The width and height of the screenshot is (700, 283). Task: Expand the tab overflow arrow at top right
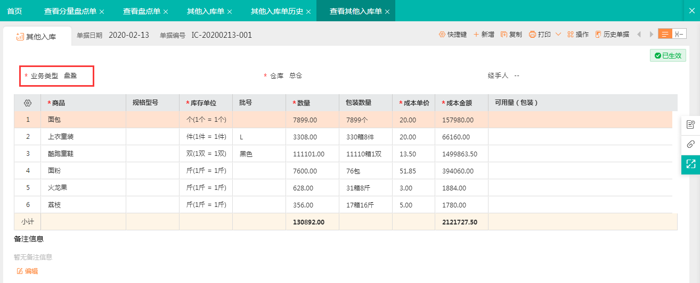click(x=693, y=11)
